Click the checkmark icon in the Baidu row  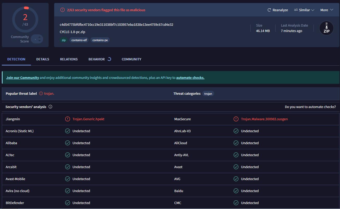click(236, 191)
